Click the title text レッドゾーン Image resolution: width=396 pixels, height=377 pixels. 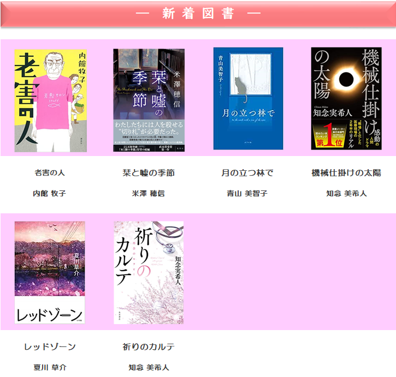[50, 346]
